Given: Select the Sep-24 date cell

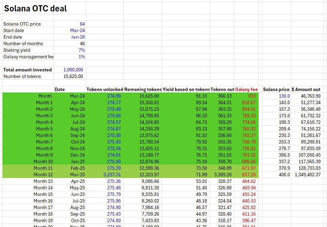Looking at the screenshot, I should [x=77, y=136].
